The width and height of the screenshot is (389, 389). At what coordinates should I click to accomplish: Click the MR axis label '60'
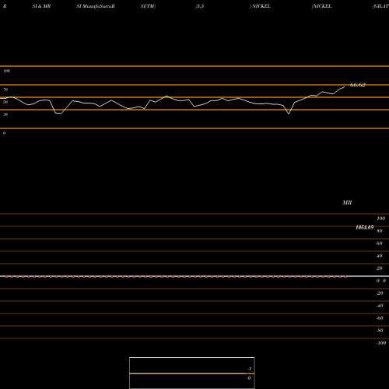[x=380, y=244]
